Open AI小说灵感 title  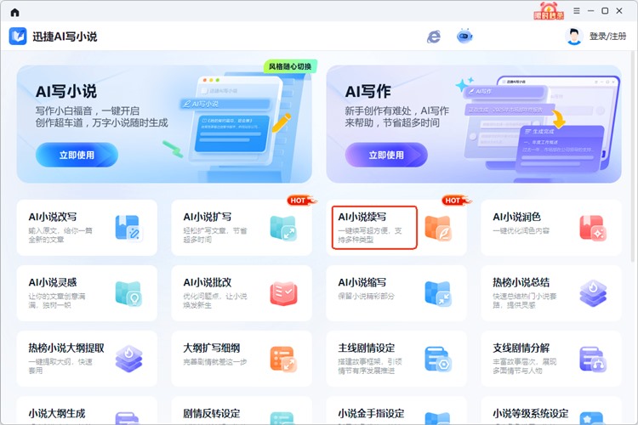click(53, 282)
